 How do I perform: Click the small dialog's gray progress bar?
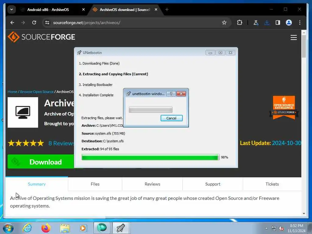(151, 110)
